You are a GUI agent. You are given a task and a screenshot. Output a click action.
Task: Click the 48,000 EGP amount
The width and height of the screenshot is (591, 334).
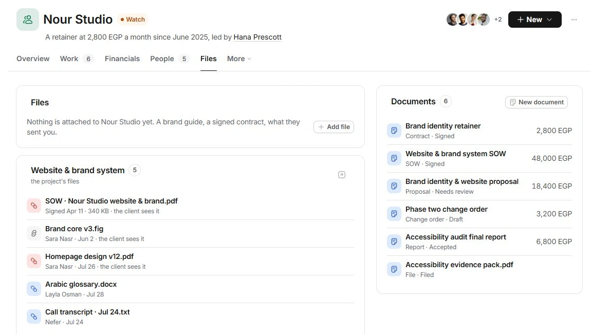tap(552, 158)
